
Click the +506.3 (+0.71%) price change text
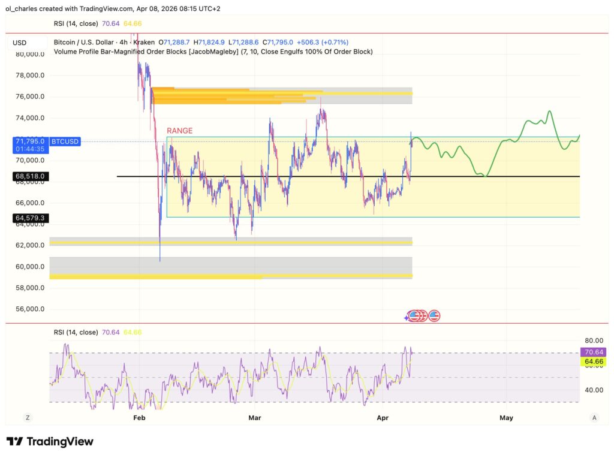pos(324,42)
